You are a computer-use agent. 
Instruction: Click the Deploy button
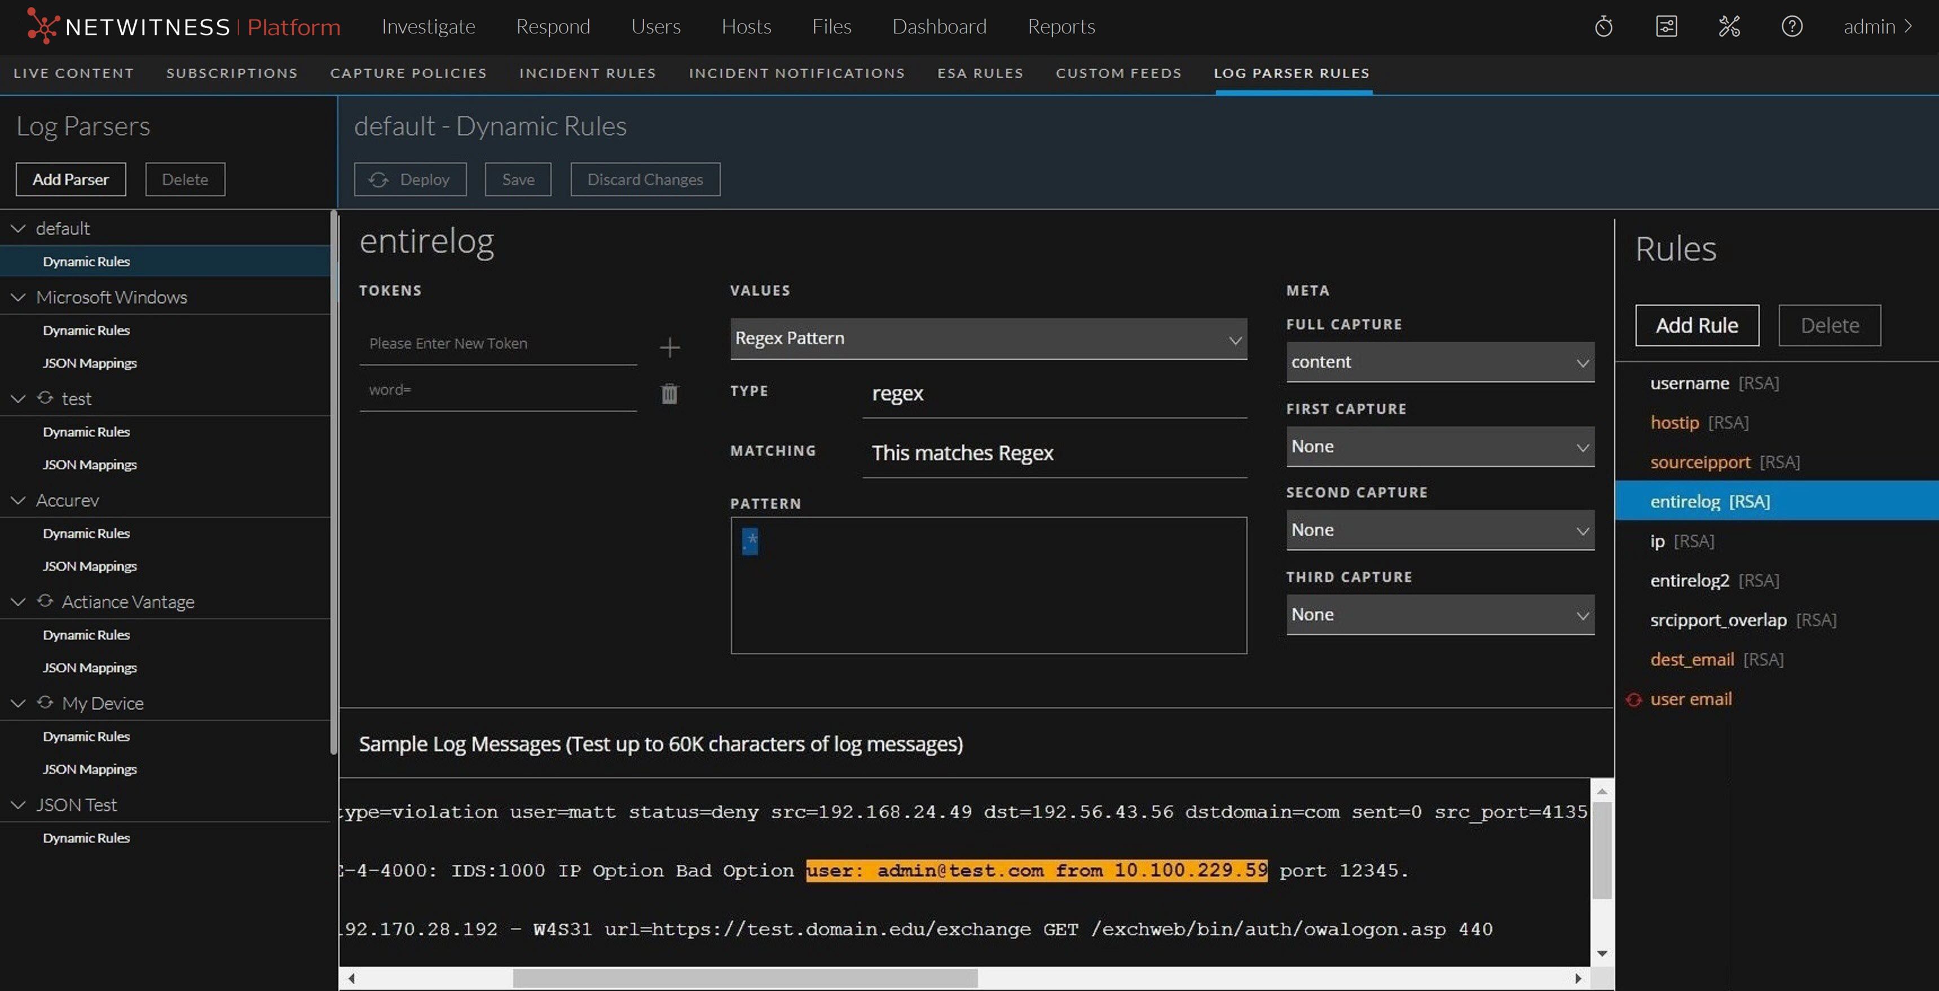[410, 179]
